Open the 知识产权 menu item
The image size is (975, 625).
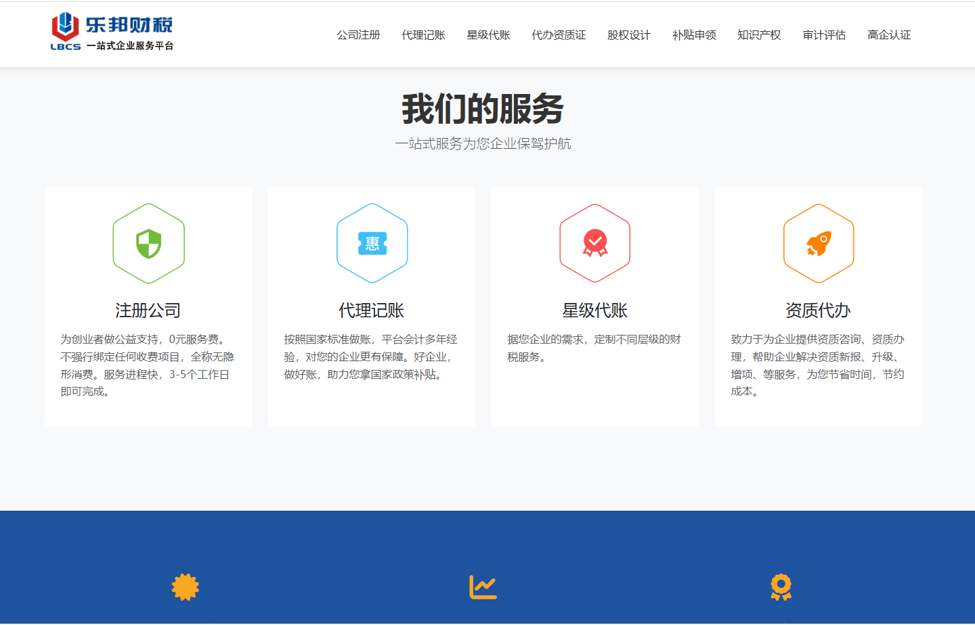point(759,35)
